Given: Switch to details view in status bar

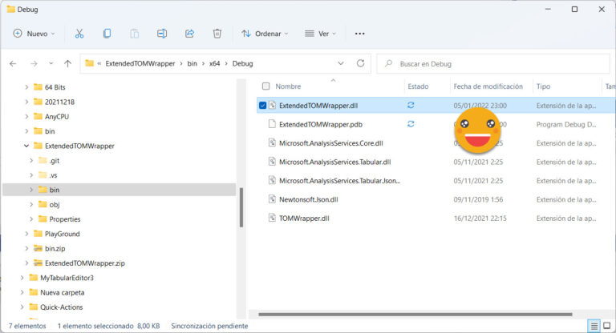Looking at the screenshot, I should tap(594, 326).
